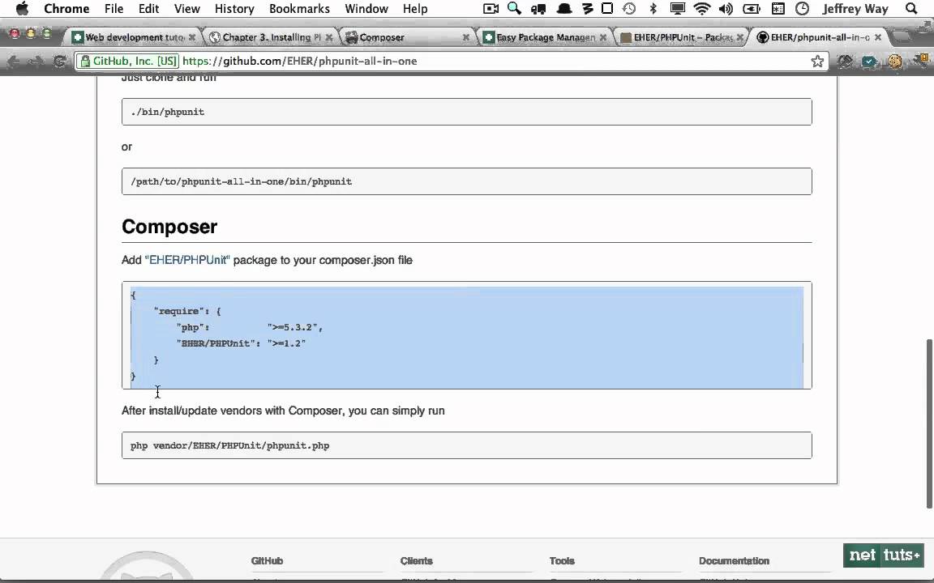934x583 pixels.
Task: Click the Jeffrey Way user menu
Action: pos(855,8)
